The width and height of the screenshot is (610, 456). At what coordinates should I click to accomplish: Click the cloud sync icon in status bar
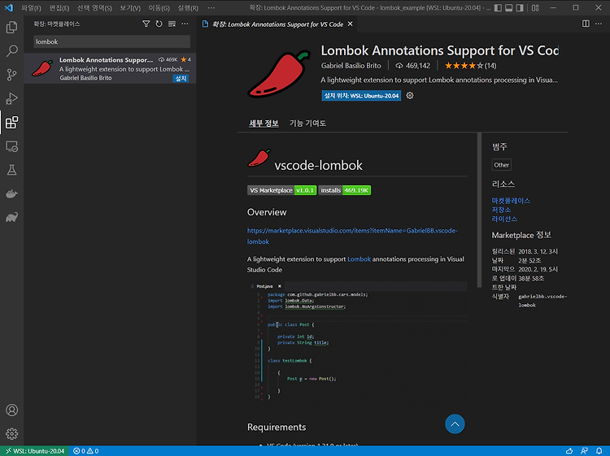pyautogui.click(x=569, y=451)
